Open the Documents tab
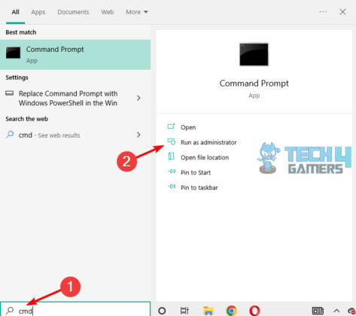This screenshot has height=316, width=356. click(73, 12)
